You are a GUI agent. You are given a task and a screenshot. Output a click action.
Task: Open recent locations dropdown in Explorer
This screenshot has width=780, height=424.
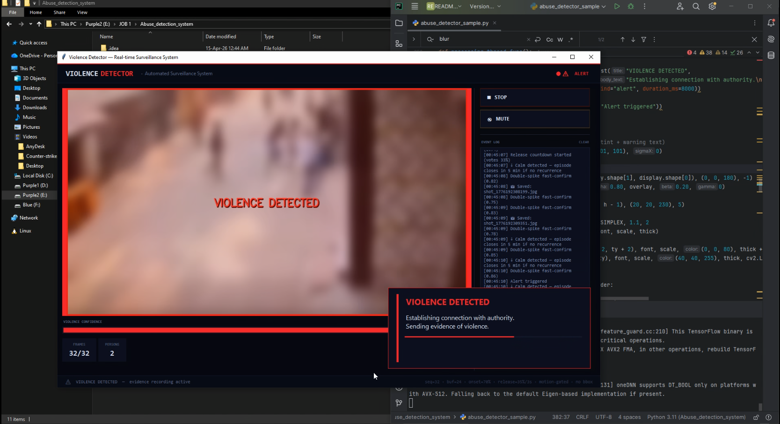coord(31,24)
